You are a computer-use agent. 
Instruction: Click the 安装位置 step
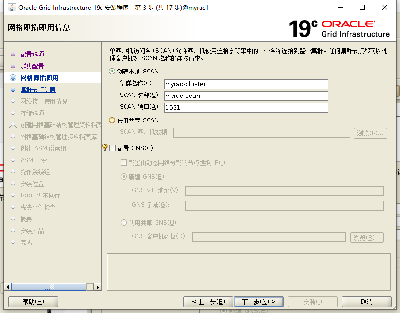32,184
